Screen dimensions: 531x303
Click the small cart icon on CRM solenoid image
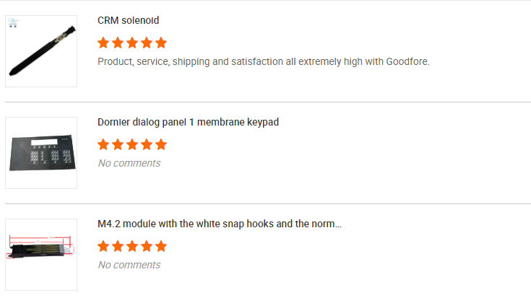tap(13, 23)
